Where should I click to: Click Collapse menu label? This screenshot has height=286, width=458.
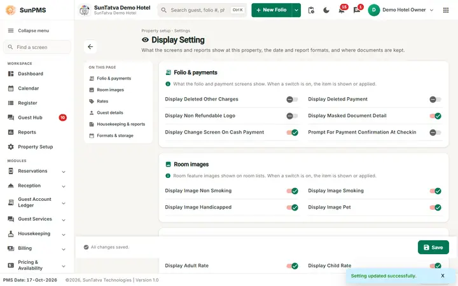pos(34,31)
